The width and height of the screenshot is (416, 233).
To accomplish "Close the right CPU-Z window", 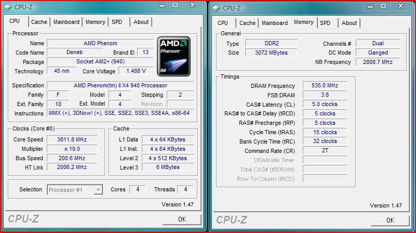I will [x=400, y=6].
